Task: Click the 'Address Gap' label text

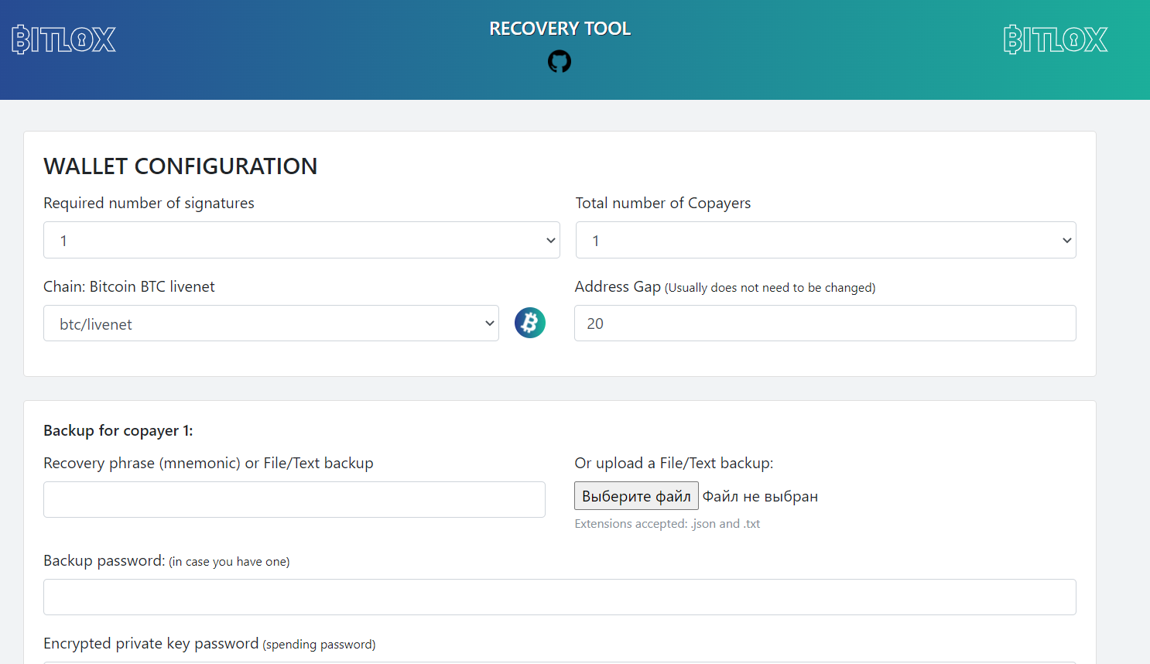Action: point(618,287)
